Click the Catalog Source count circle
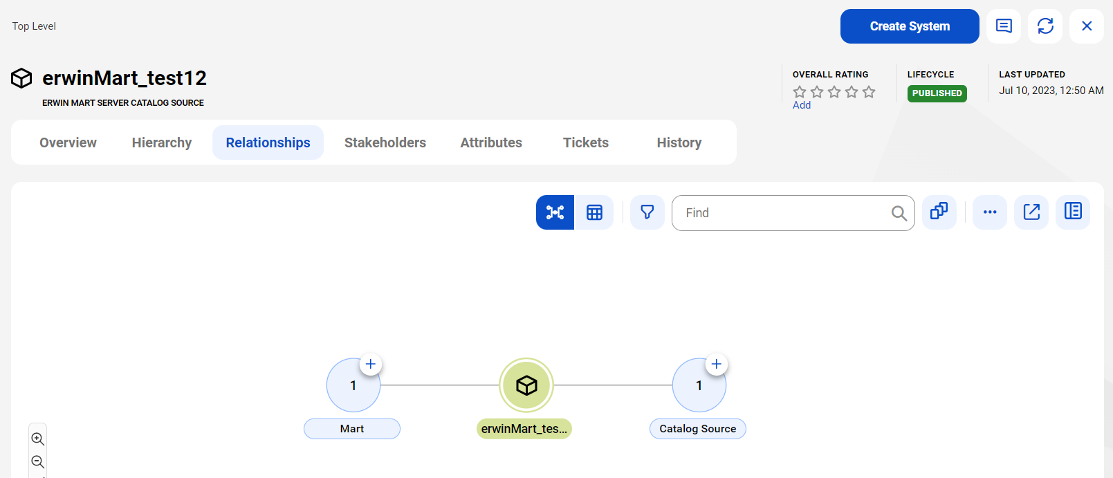 coord(699,386)
